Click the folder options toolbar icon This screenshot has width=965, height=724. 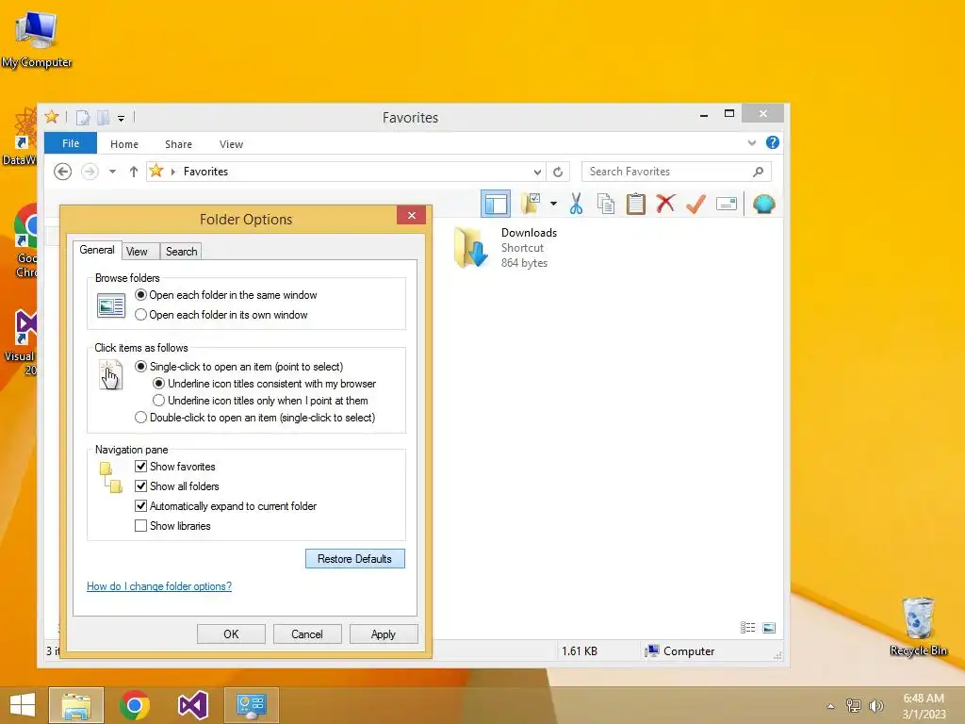531,204
